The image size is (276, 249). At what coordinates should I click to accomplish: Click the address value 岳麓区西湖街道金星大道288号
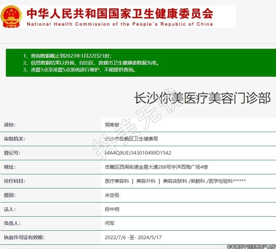tap(156, 167)
